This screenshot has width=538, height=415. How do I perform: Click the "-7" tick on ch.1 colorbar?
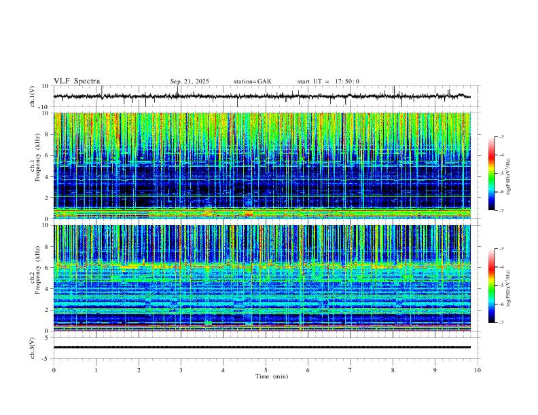tap(501, 211)
